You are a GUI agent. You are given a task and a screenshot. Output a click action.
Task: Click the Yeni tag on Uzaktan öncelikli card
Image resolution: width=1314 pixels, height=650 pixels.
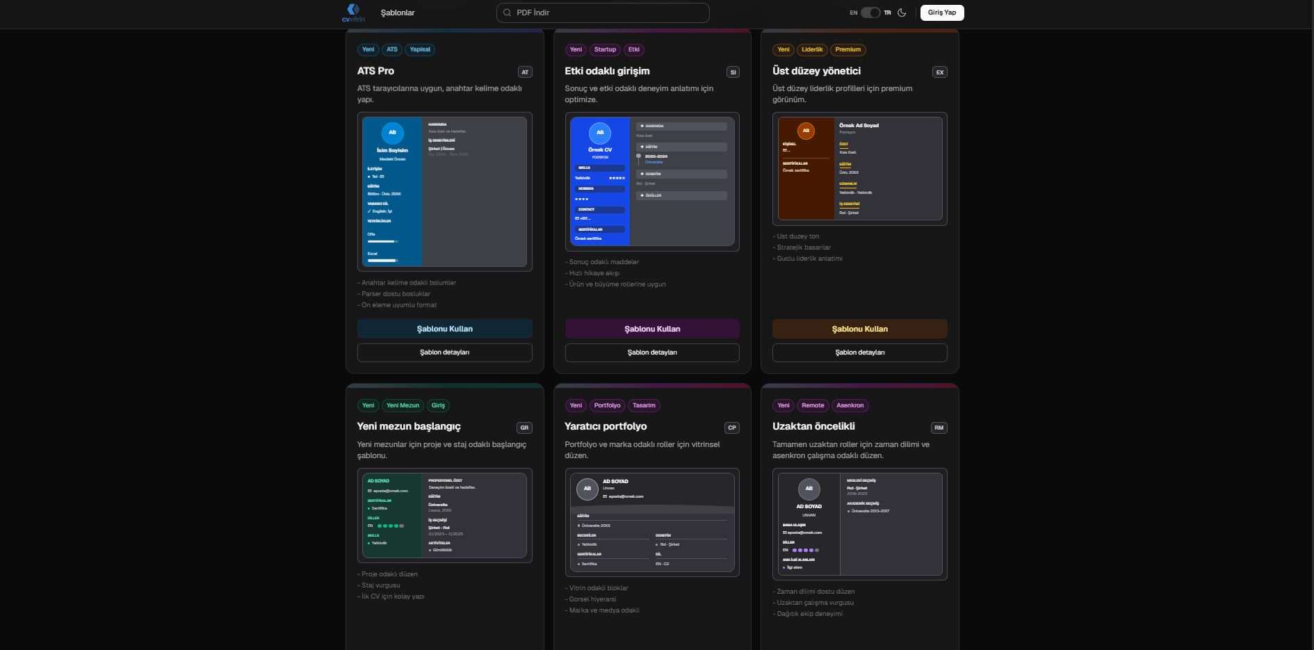click(x=784, y=405)
